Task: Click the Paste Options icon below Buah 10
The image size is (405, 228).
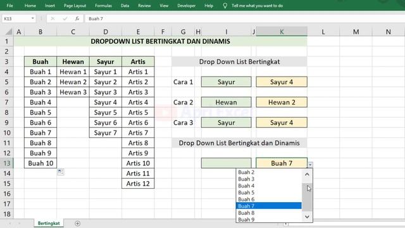Action: [x=61, y=172]
